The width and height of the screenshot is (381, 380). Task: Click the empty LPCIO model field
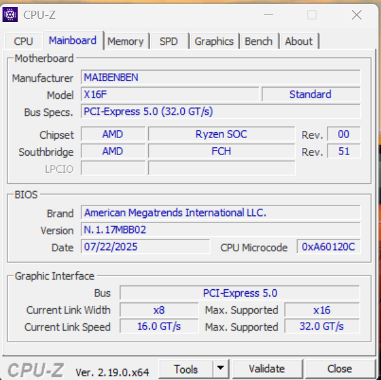tap(221, 168)
